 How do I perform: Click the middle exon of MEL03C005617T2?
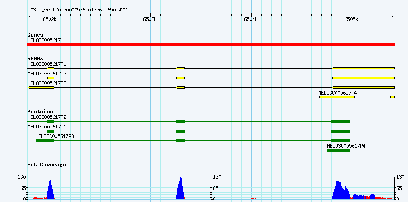[181, 78]
